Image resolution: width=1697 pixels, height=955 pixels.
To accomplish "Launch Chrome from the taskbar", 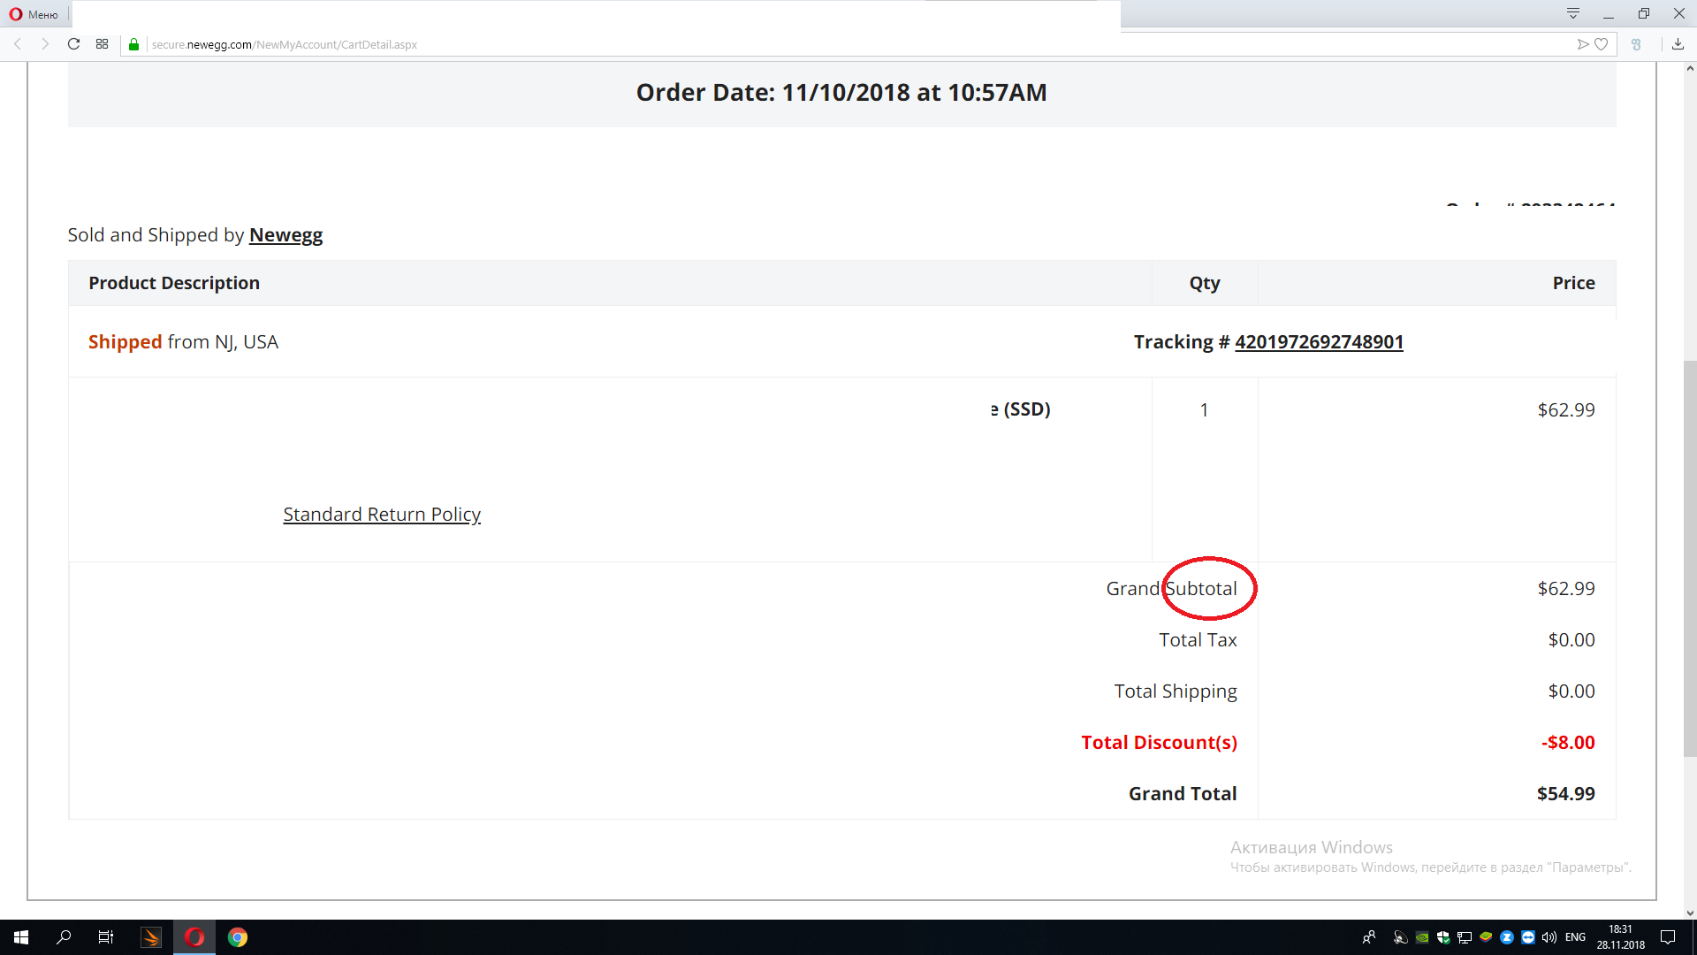I will 238,937.
